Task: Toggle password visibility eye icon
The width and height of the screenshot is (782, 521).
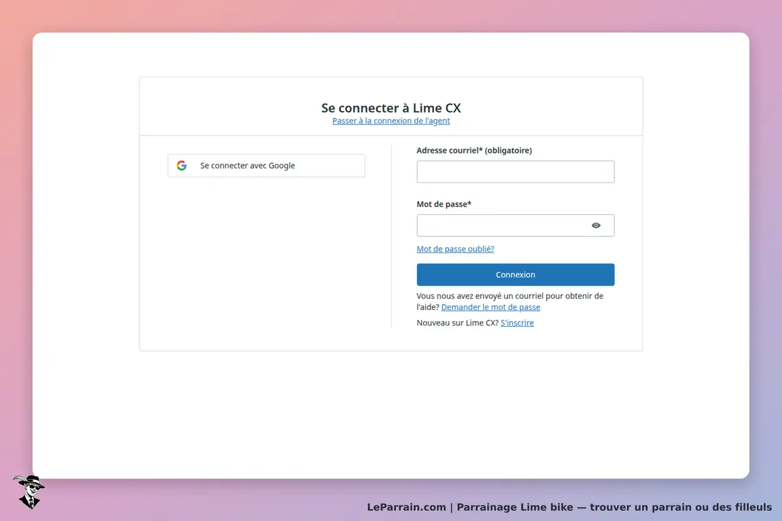Action: point(596,225)
